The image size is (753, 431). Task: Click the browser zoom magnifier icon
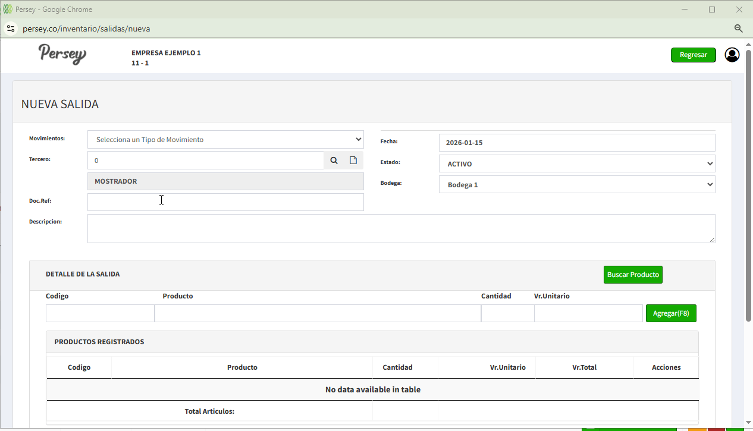click(739, 29)
